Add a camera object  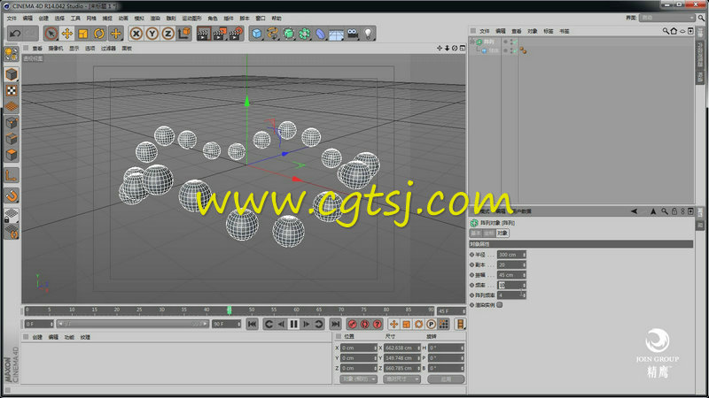tap(353, 34)
